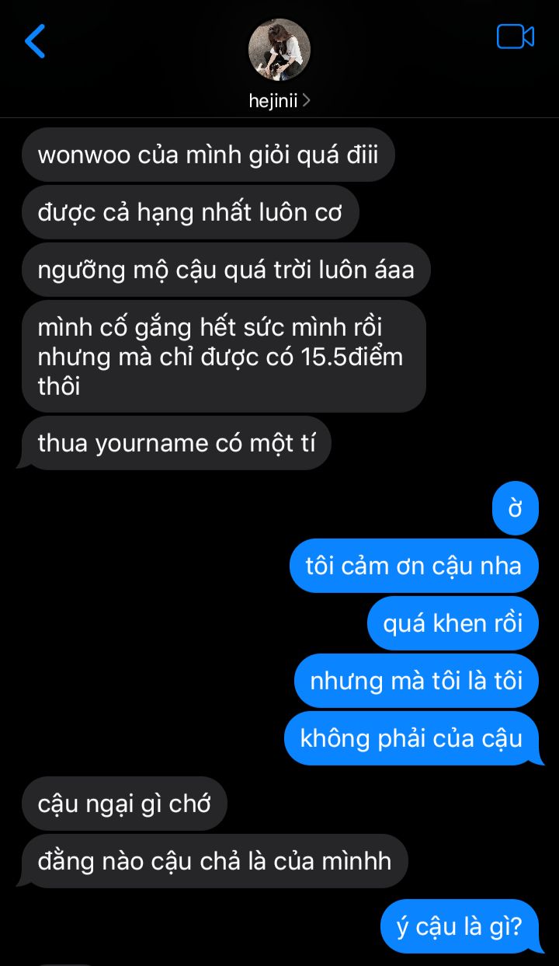This screenshot has width=559, height=966.
Task: Tap message "thua yourname có một tí"
Action: click(x=176, y=443)
